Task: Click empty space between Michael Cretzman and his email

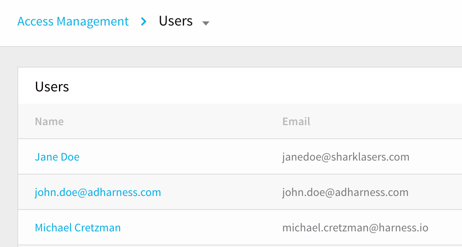Action: [200, 228]
